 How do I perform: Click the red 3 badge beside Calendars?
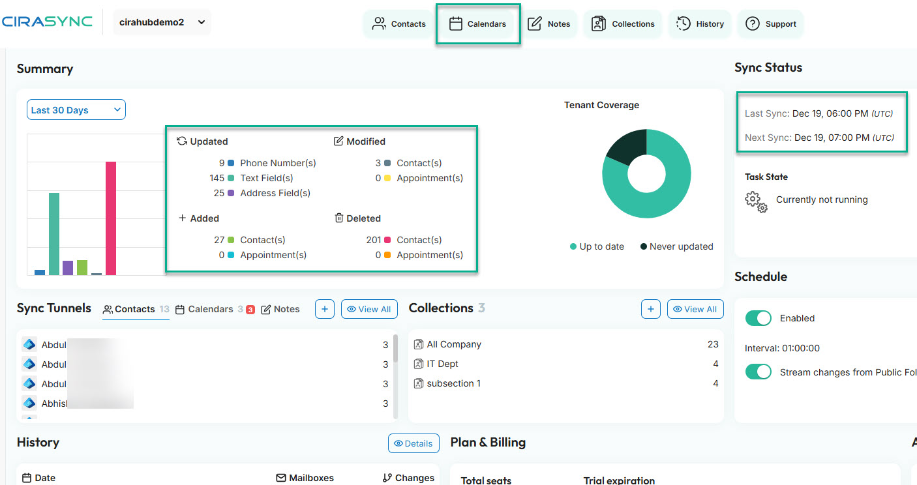pyautogui.click(x=250, y=310)
